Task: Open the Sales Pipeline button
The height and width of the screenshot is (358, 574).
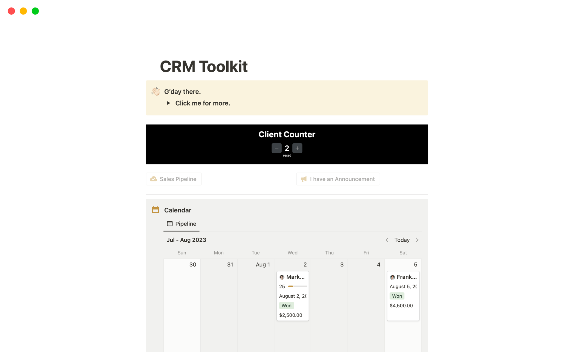Action: coord(174,179)
